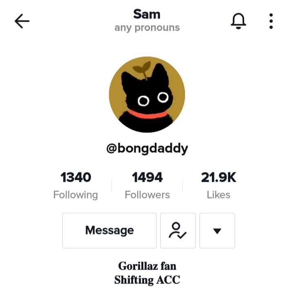Tap the 21.9K likes count

[x=218, y=177]
